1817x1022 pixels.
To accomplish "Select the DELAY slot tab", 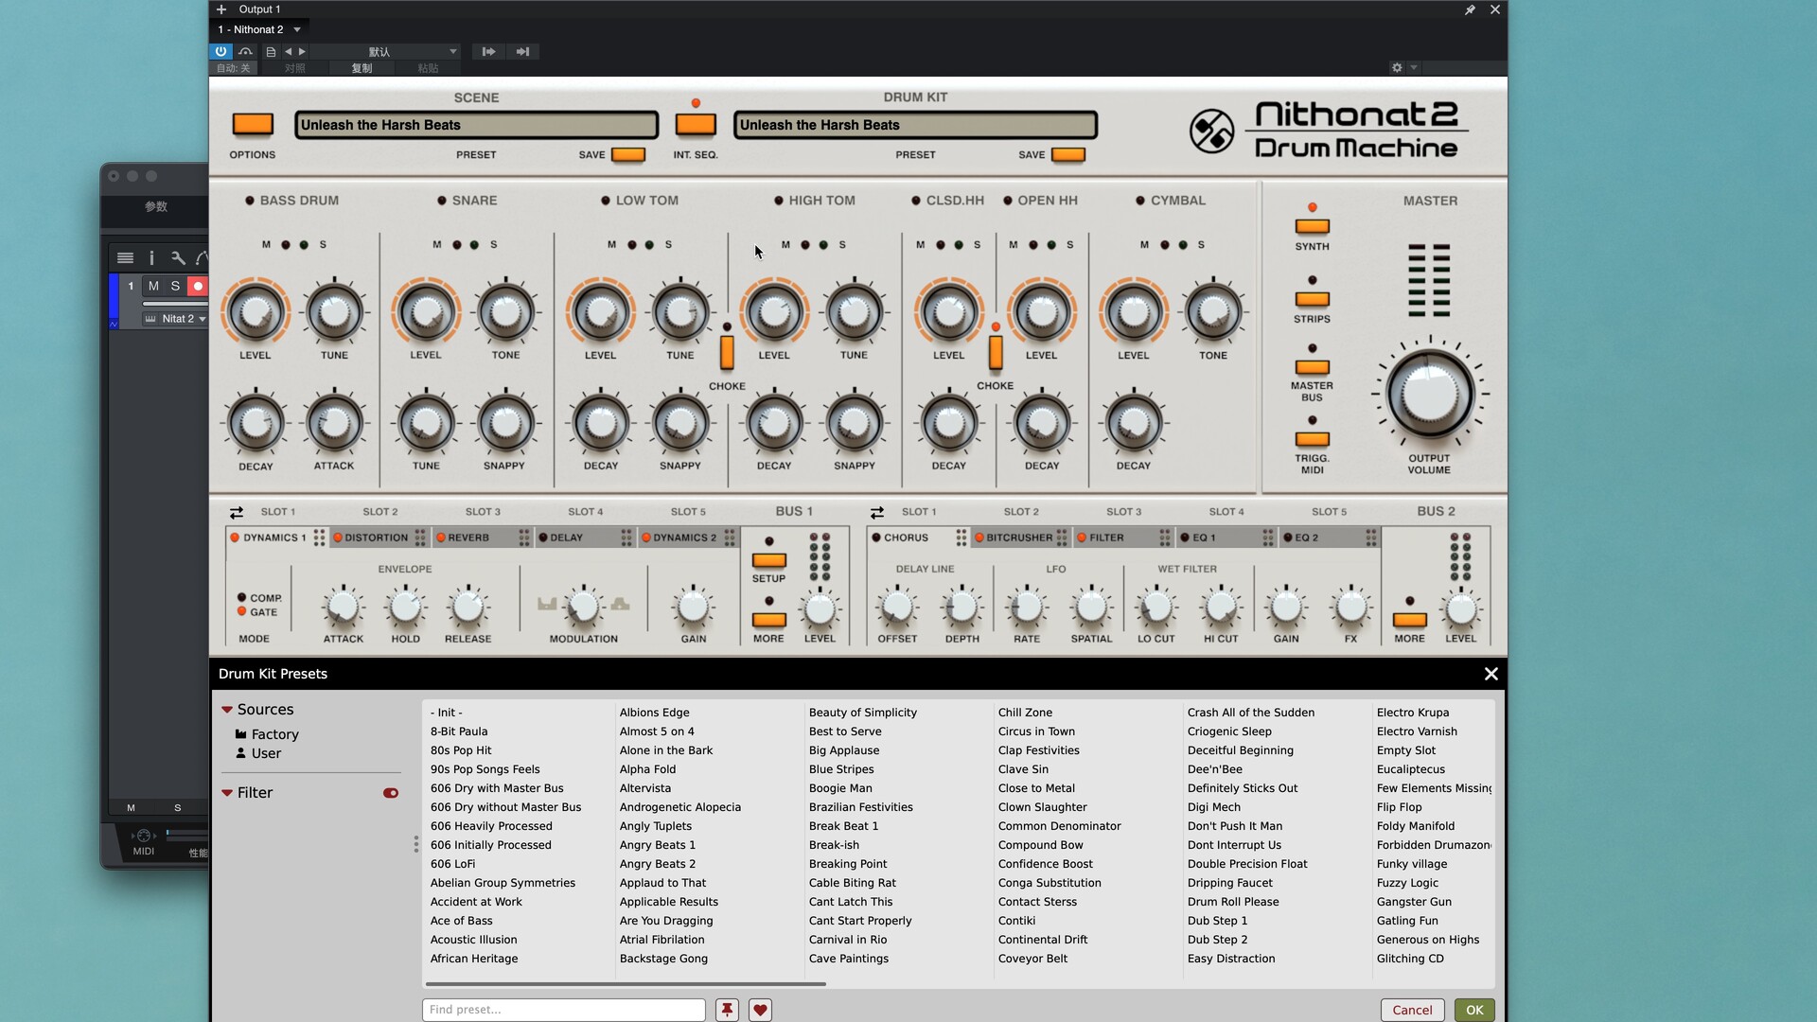I will (x=585, y=537).
